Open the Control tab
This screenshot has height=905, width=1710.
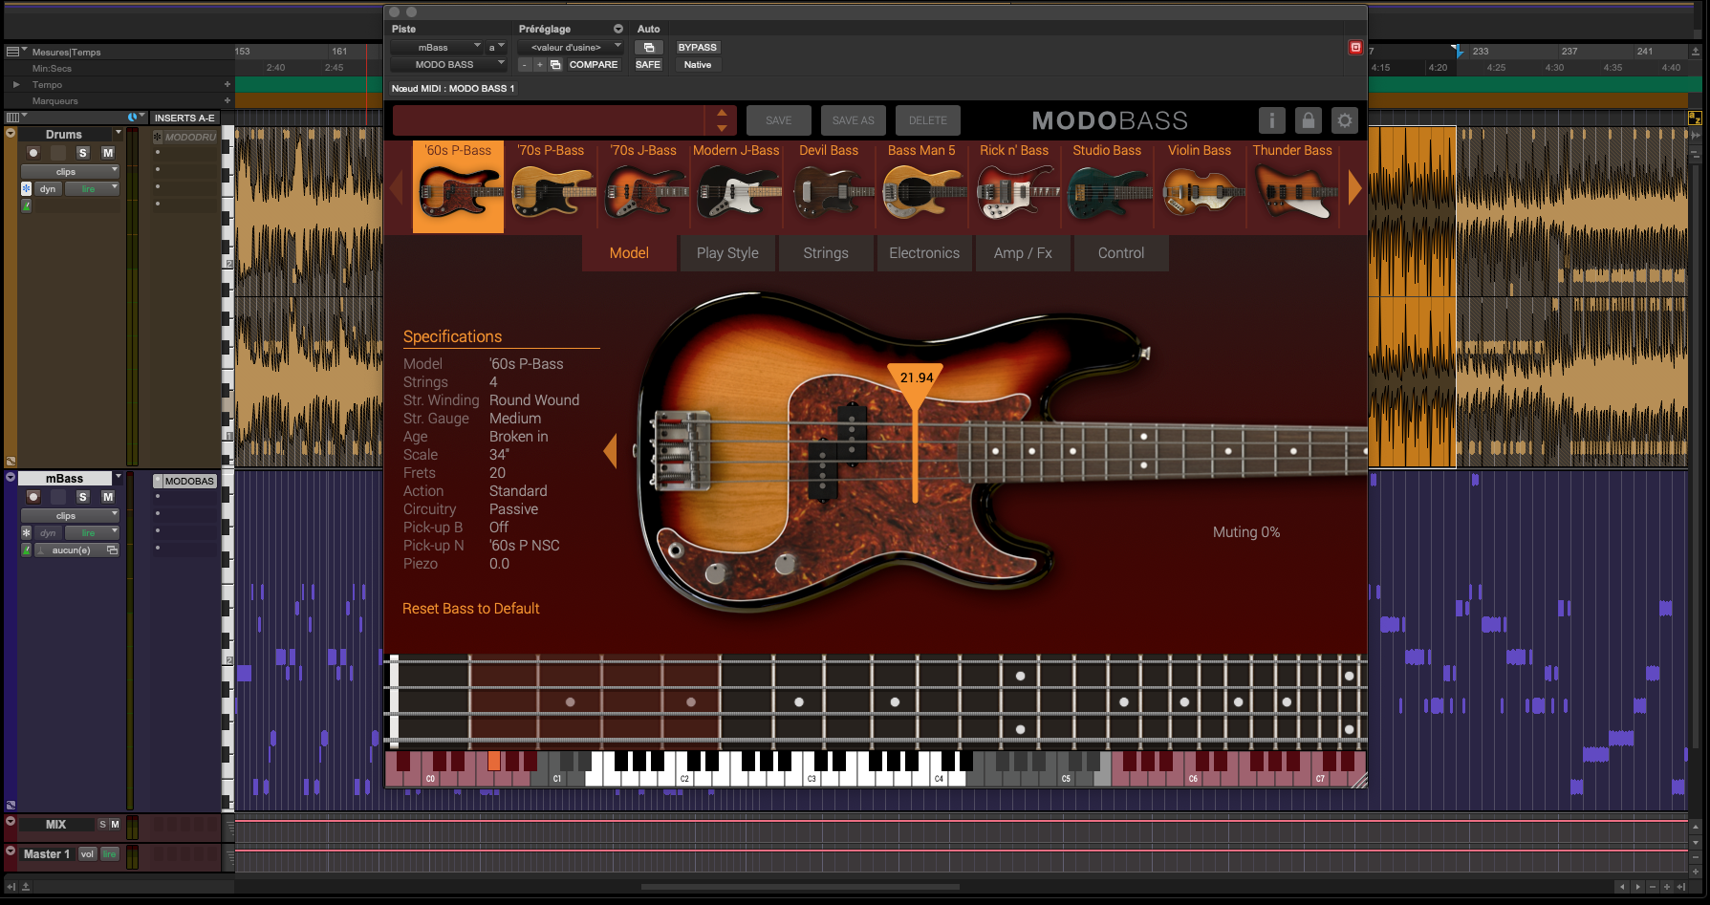[x=1121, y=253]
